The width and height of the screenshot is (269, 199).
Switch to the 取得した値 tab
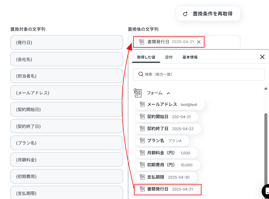(x=146, y=57)
